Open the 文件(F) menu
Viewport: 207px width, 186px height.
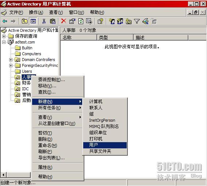click(16, 12)
